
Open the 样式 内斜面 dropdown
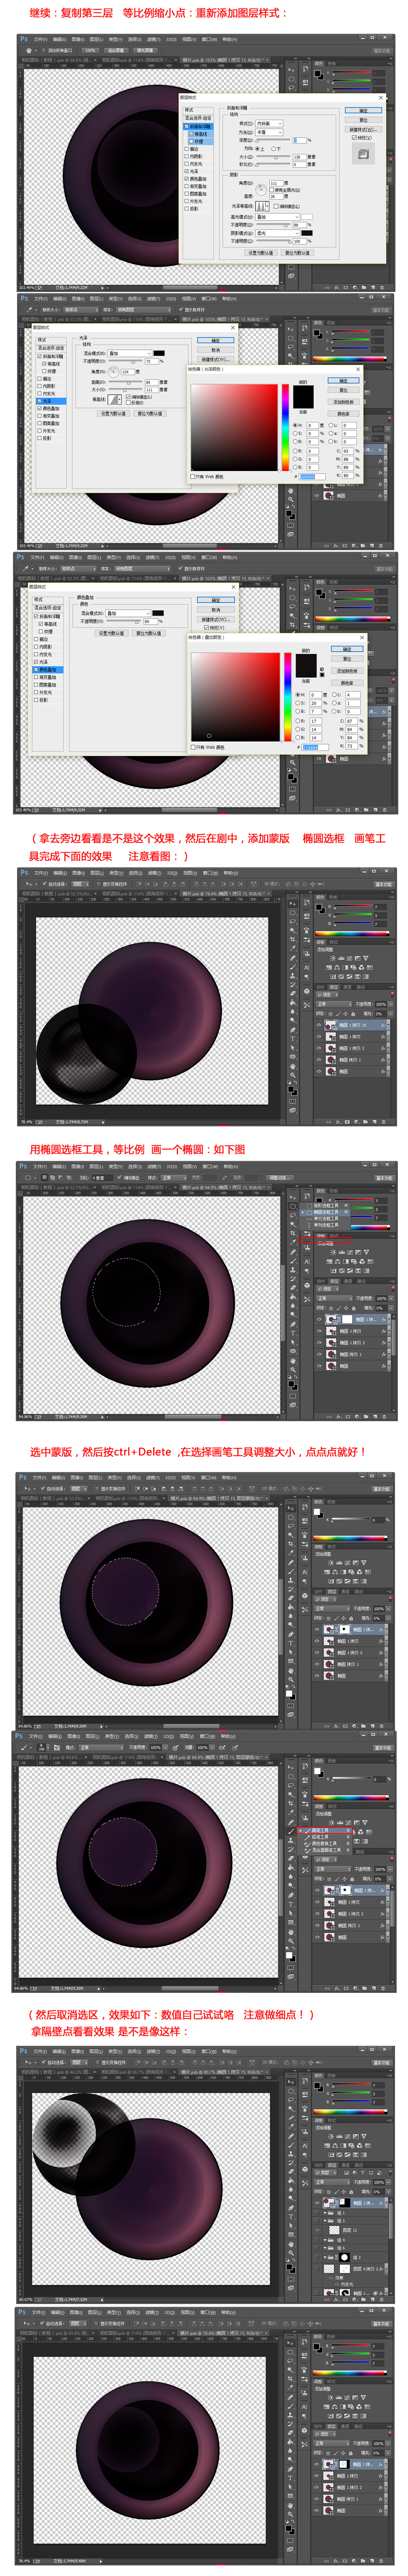(x=269, y=123)
